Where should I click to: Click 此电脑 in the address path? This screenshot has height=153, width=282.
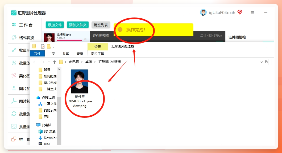[x=74, y=62]
